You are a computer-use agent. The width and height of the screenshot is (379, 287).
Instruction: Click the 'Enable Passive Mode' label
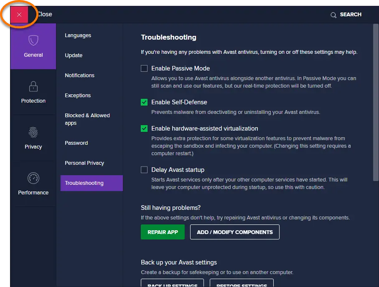pyautogui.click(x=181, y=68)
